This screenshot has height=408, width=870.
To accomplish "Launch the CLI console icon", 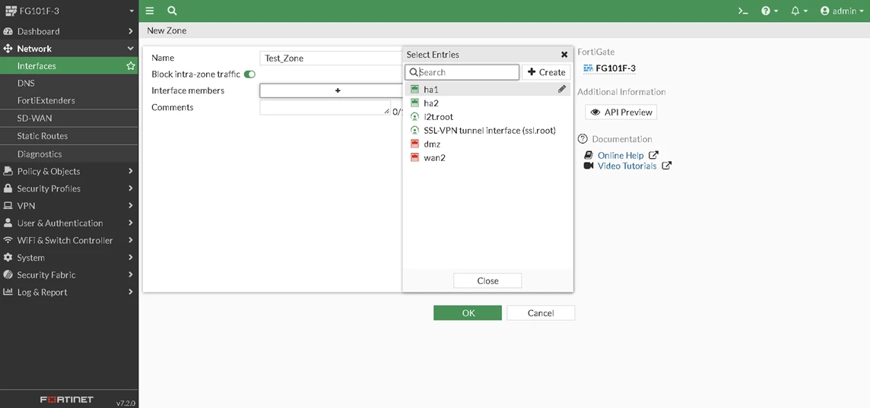I will [x=742, y=11].
